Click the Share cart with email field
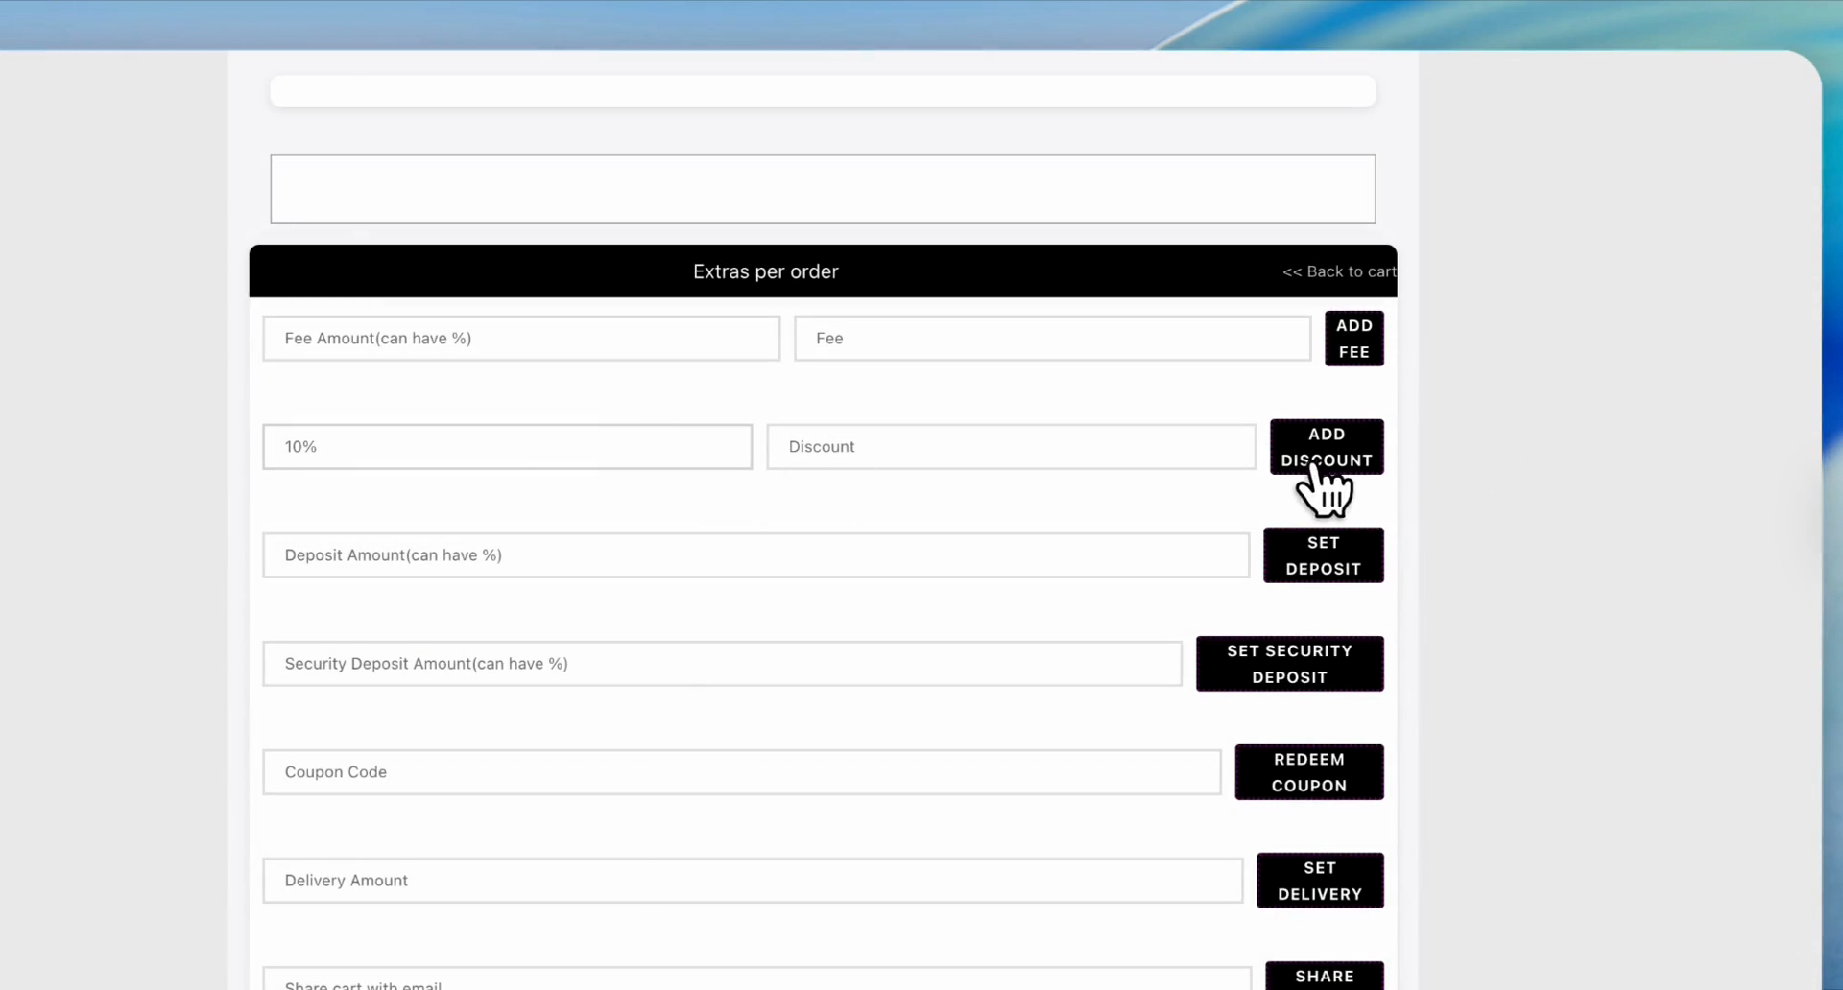 pyautogui.click(x=756, y=980)
